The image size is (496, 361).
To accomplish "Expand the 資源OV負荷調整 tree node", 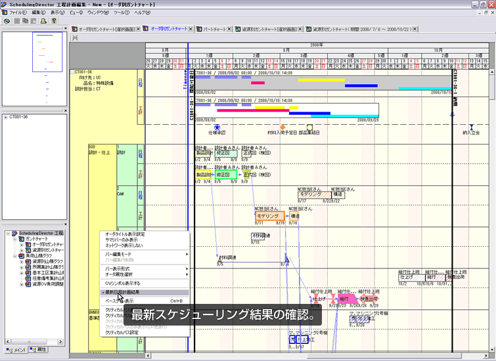I will pos(22,284).
